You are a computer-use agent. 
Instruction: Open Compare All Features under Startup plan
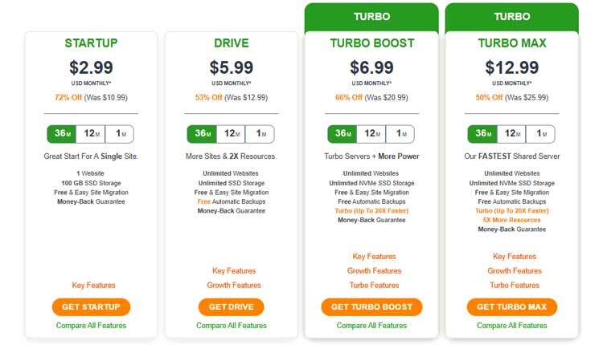[x=91, y=326]
